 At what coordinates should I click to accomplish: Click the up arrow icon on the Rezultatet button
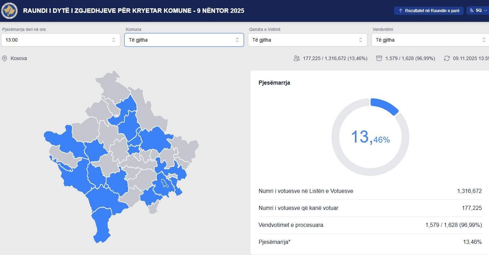pos(401,11)
